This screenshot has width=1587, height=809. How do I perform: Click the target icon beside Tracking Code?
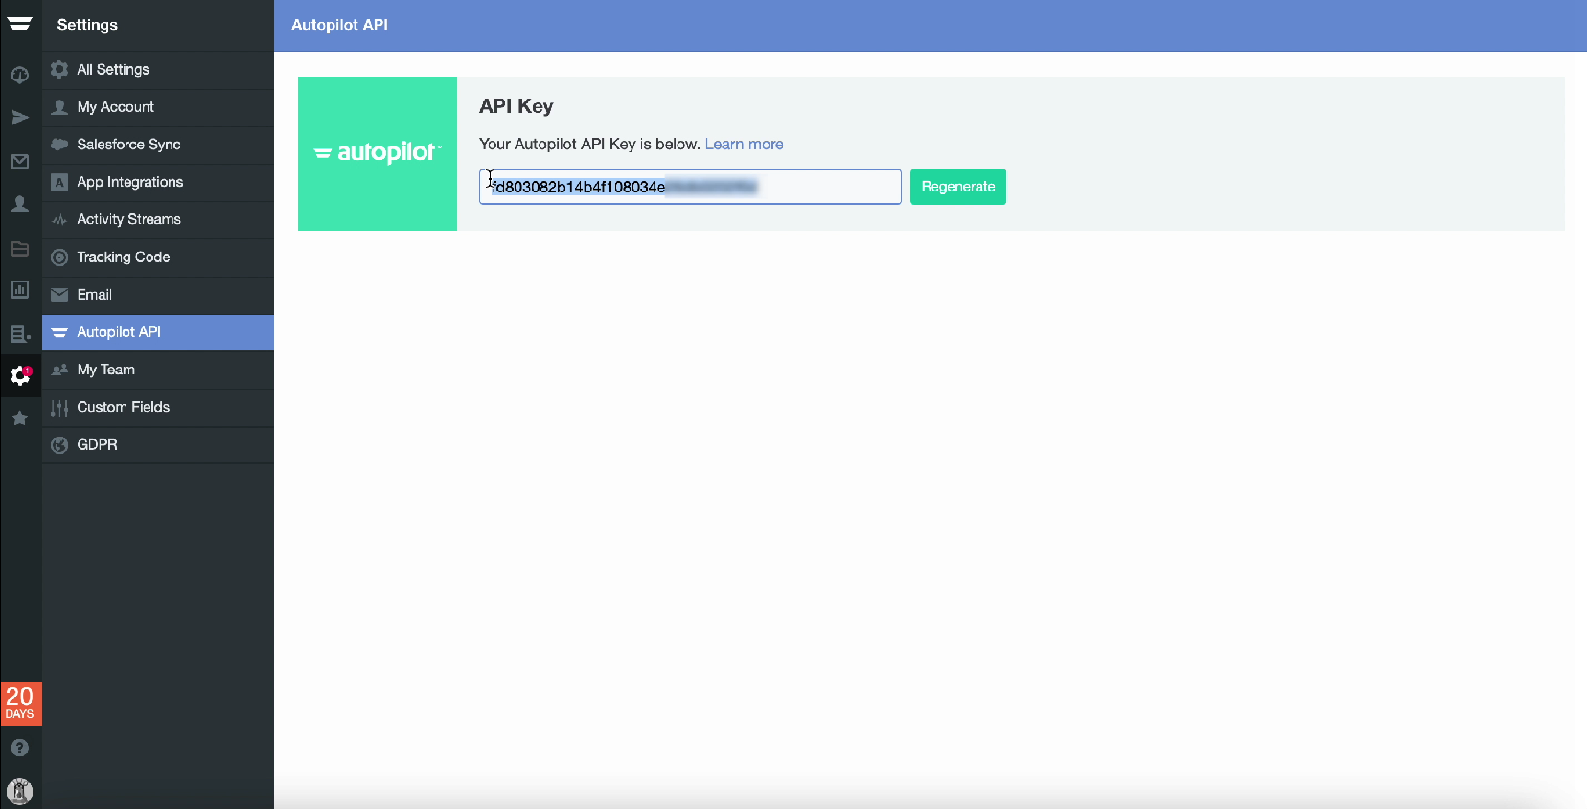(59, 258)
